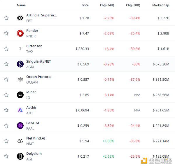Click the Aethir purple A logo
Screen dimensions: 175x167
[x=20, y=110]
